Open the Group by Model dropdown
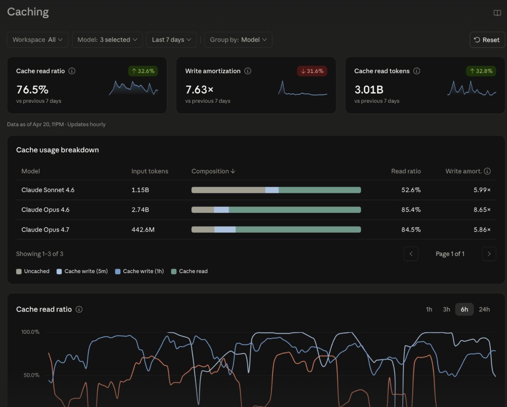 (x=238, y=40)
